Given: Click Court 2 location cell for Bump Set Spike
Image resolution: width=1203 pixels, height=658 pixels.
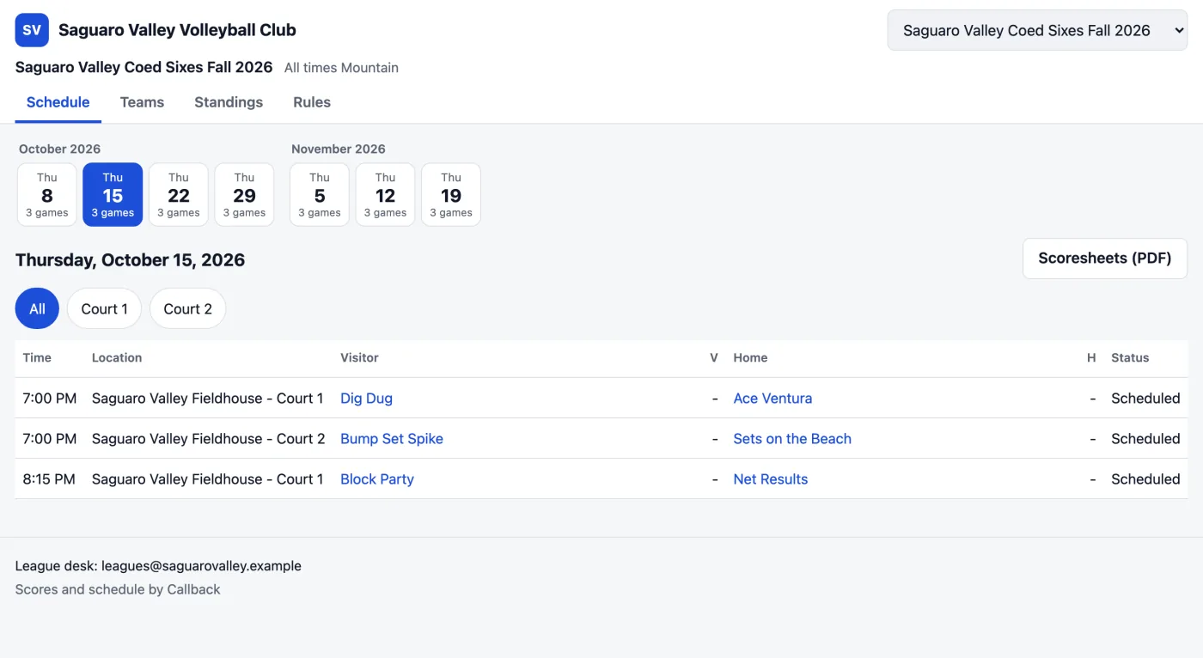Looking at the screenshot, I should [x=209, y=439].
